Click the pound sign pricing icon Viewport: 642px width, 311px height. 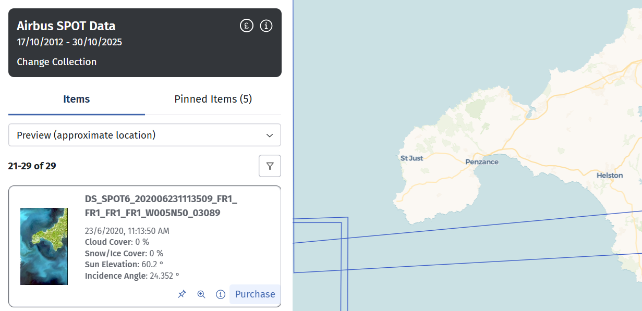[246, 26]
